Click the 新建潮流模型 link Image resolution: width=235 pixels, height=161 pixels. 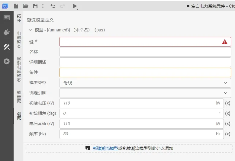click(x=105, y=148)
